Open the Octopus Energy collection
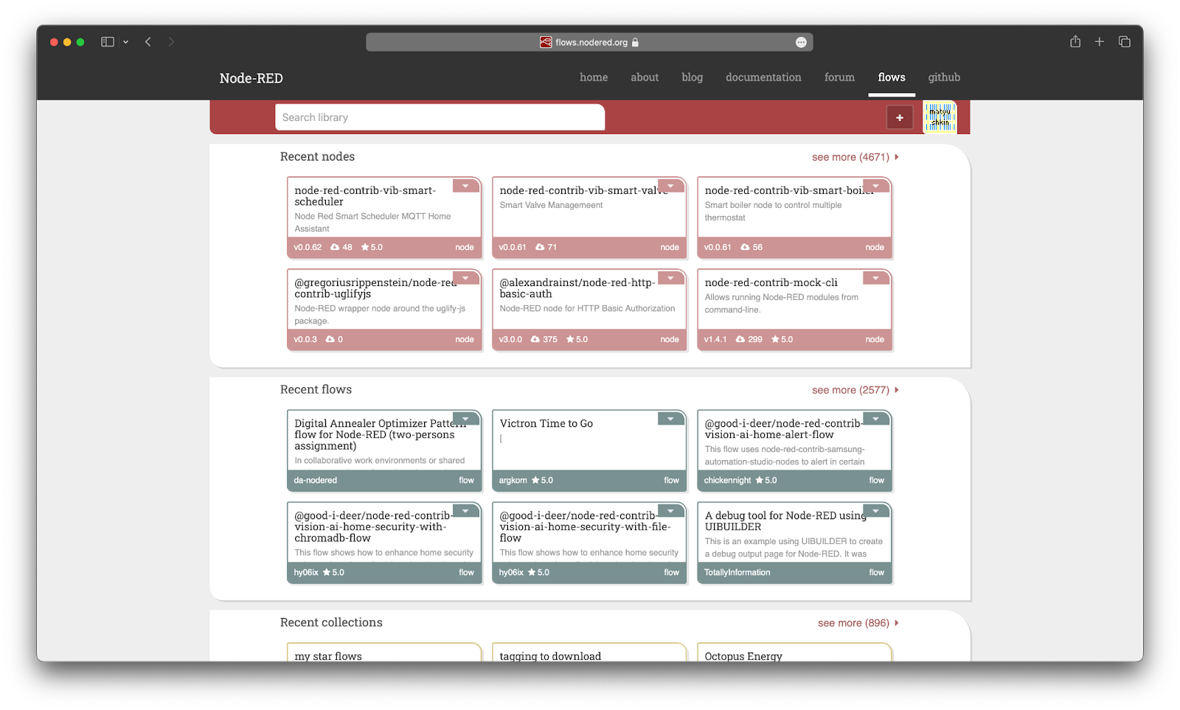Image resolution: width=1180 pixels, height=710 pixels. 743,655
